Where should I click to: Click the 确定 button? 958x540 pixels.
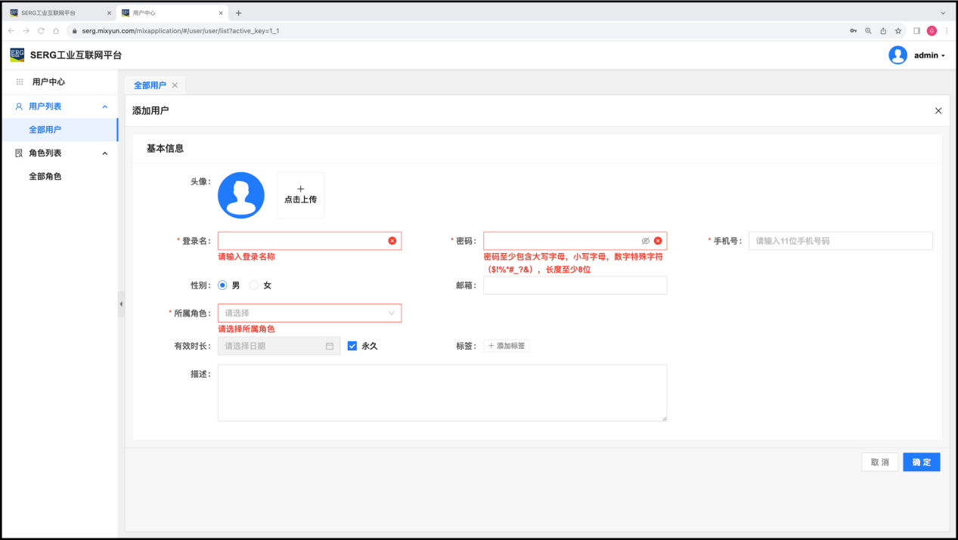(921, 462)
